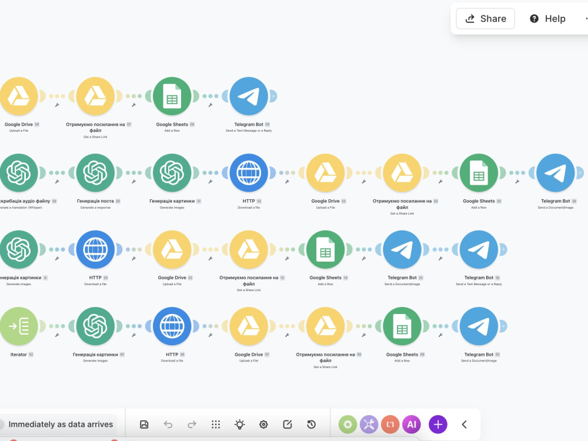Open HTTP module 20 Download a file
The image size is (588, 441).
pyautogui.click(x=95, y=249)
